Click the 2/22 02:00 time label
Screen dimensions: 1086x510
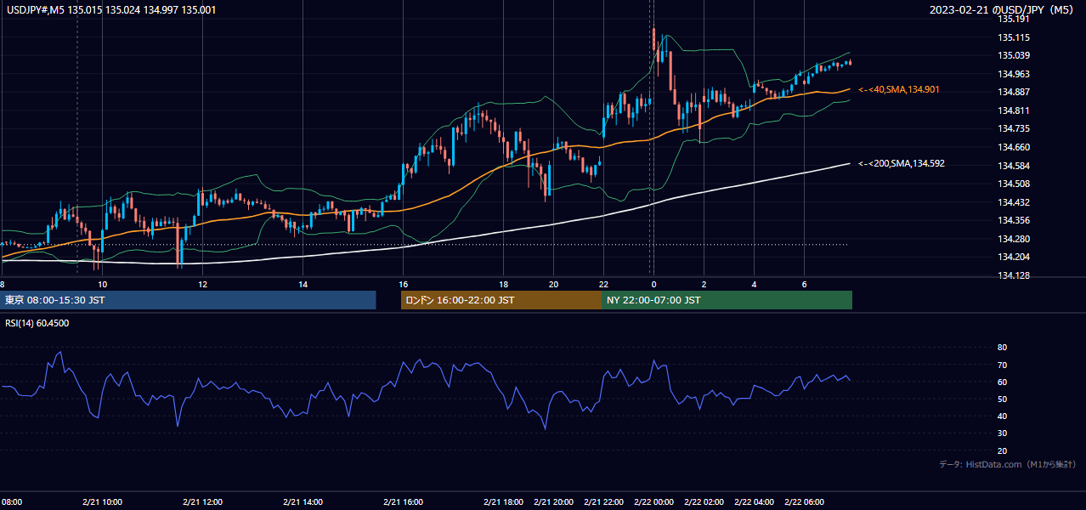[x=704, y=501]
